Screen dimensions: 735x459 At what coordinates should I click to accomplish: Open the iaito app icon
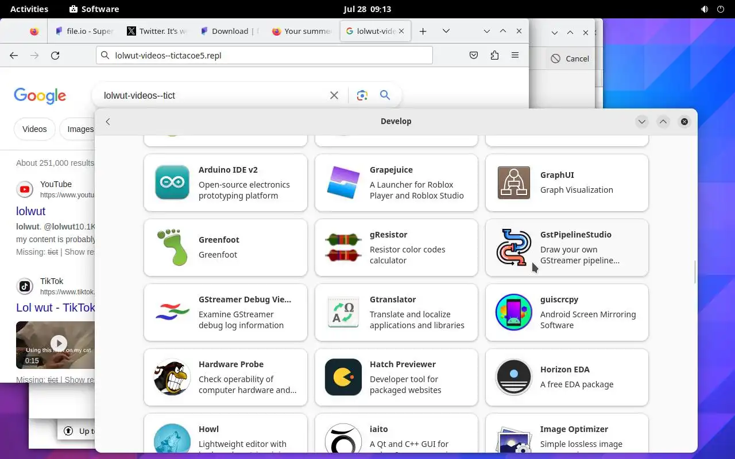point(343,438)
